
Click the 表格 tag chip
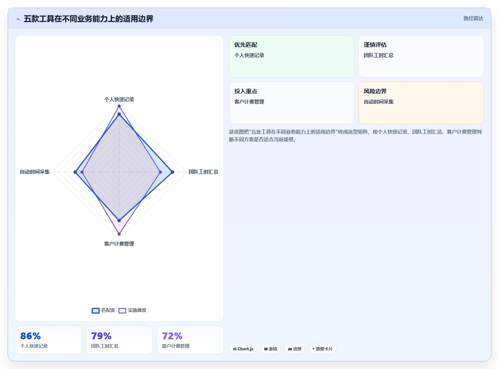tap(271, 349)
